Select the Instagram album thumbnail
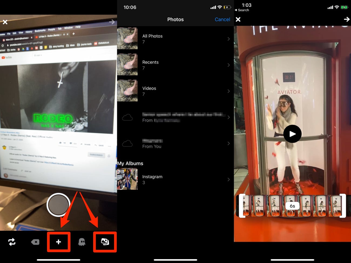 click(127, 179)
